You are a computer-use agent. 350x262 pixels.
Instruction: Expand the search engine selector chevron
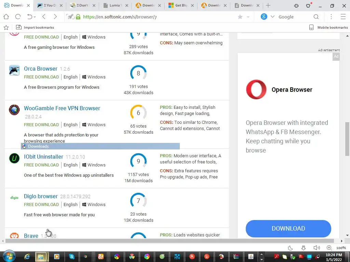[272, 17]
